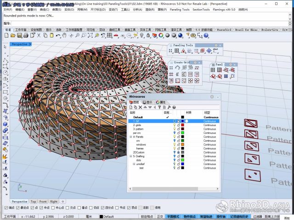Click the grid table icon in Paneling Tools toolbar
The image size is (294, 220).
[x=177, y=51]
